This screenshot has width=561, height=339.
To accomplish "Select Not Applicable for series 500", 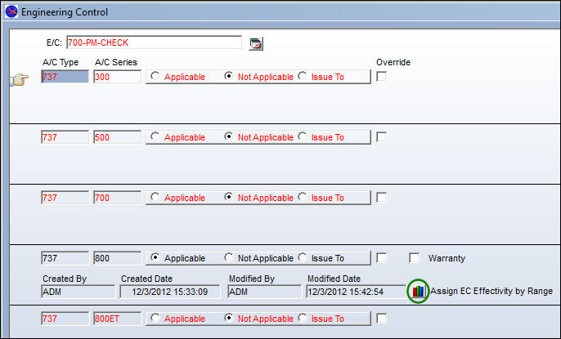I will pyautogui.click(x=229, y=136).
